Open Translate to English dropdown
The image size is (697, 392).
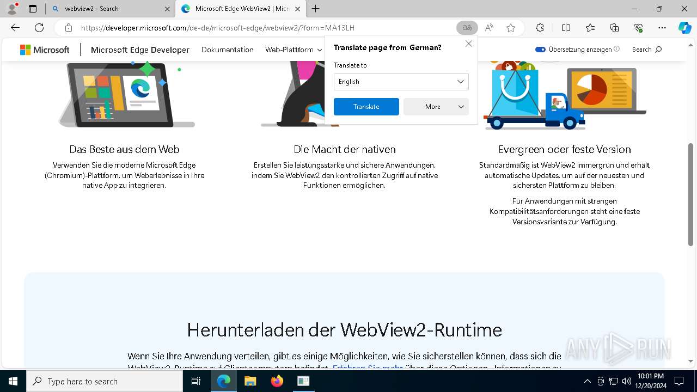coord(401,82)
